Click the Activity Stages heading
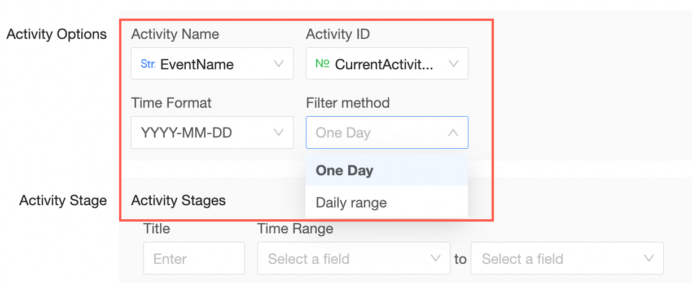Screen dimensions: 692x283 (x=178, y=200)
